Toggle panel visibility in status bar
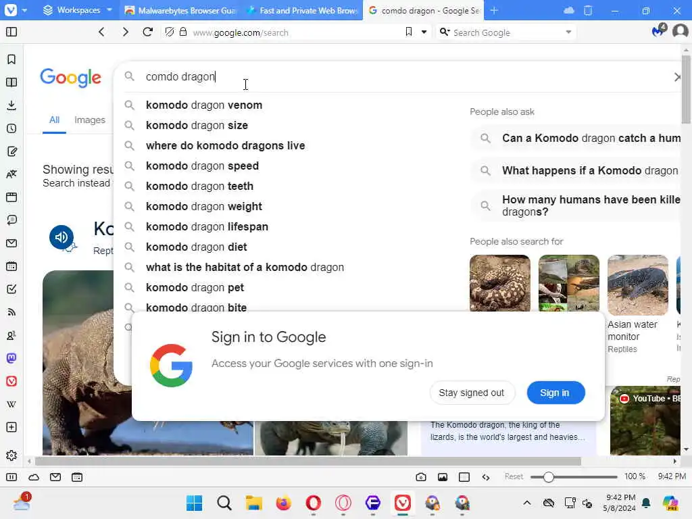Screen dimensions: 692x519 point(11,477)
